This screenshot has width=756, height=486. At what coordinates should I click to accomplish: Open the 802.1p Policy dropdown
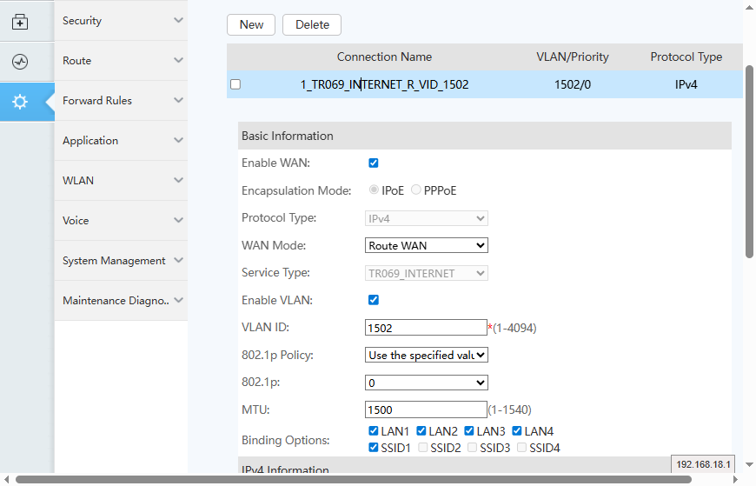tap(427, 355)
